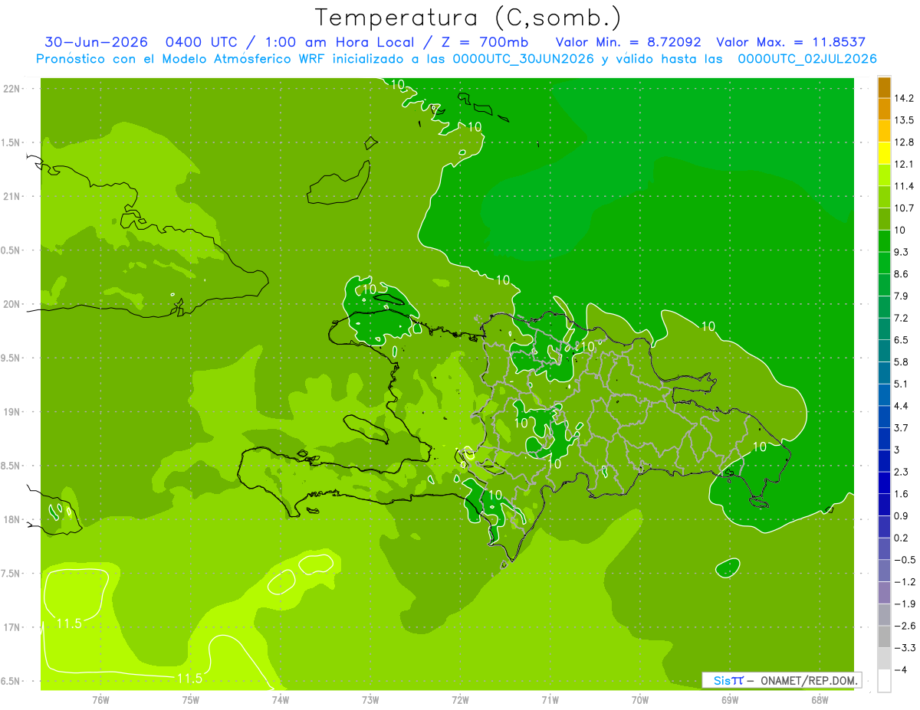Screen dimensions: 920x710
Task: Click the '-0.5' color scale value
Action: coord(905,560)
